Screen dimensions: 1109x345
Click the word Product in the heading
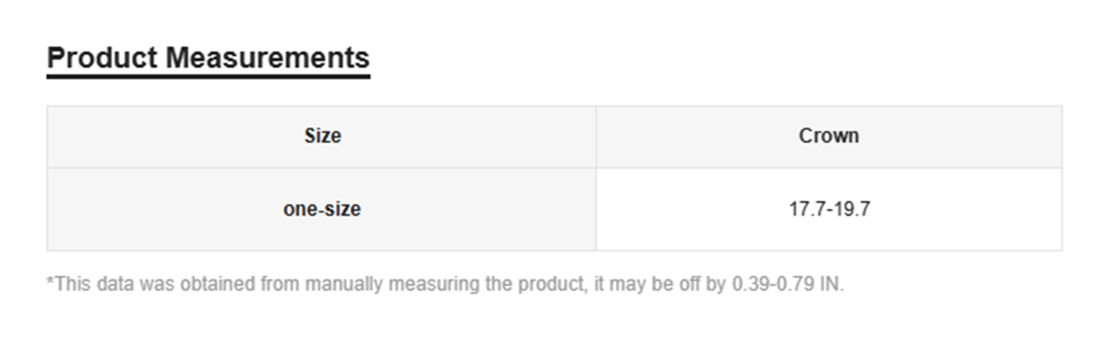(x=102, y=58)
